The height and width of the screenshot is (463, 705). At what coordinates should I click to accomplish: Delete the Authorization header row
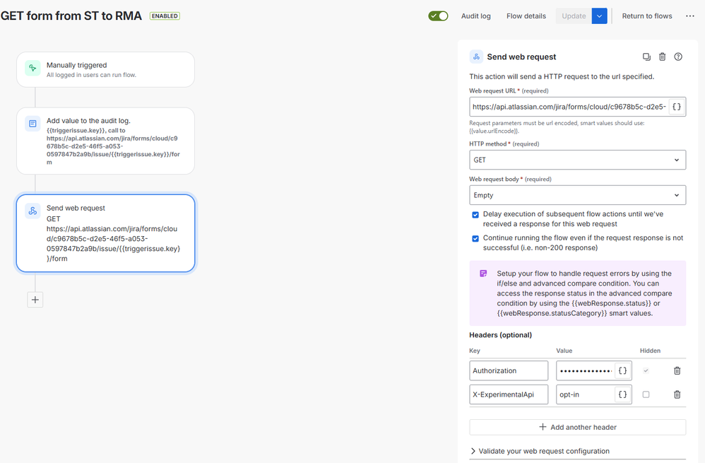tap(677, 371)
